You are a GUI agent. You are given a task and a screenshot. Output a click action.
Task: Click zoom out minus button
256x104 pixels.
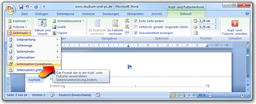click(210, 95)
